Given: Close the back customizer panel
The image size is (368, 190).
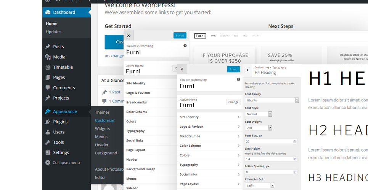Looking at the screenshot, I should point(129,36).
